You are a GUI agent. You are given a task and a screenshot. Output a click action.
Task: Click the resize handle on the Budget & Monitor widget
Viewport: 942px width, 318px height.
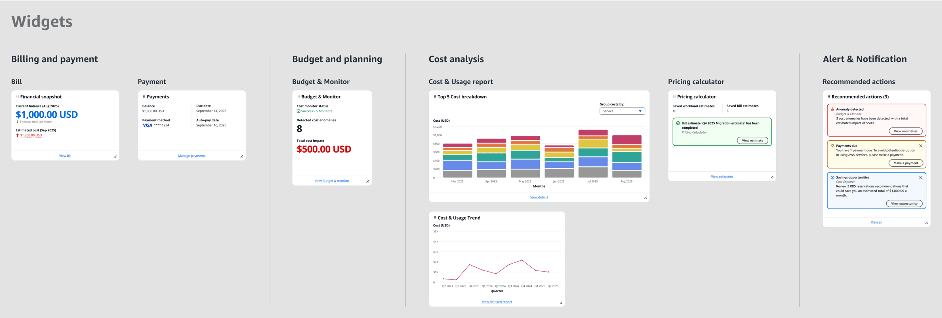[367, 181]
